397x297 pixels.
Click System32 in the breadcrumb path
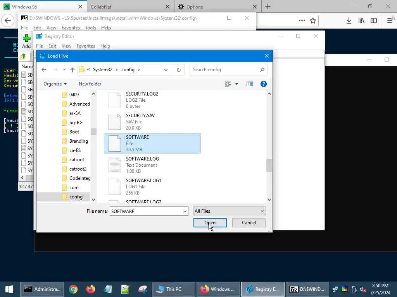pos(102,70)
